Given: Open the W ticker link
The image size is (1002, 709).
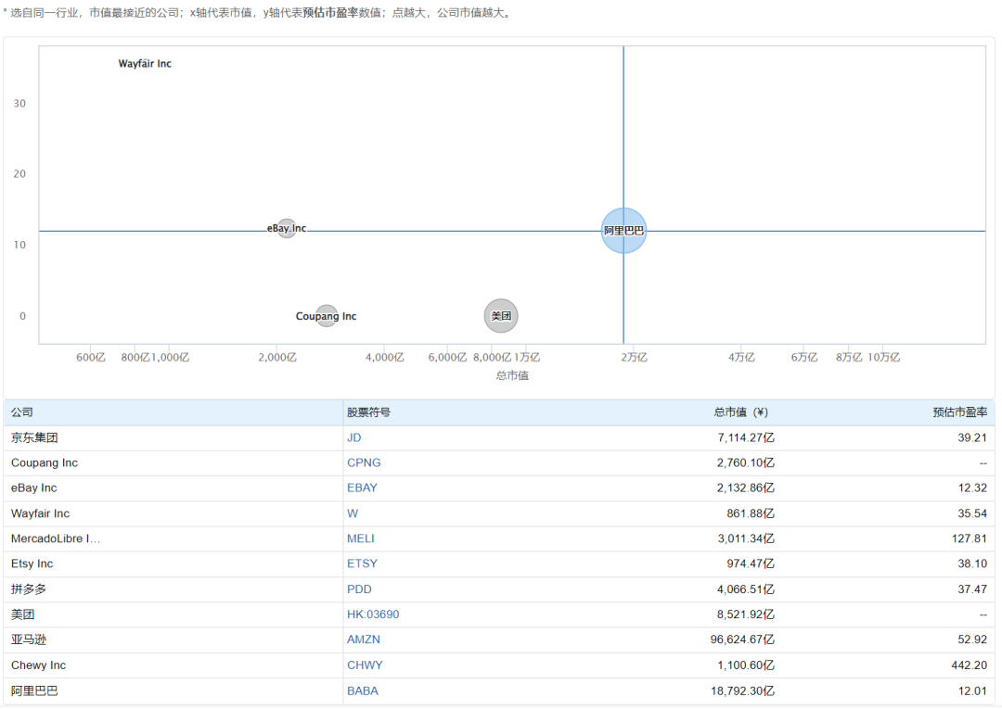Looking at the screenshot, I should click(353, 513).
